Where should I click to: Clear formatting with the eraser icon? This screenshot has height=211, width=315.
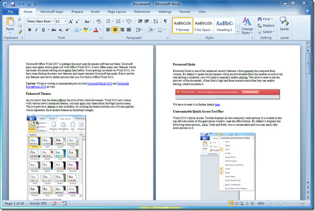99,21
